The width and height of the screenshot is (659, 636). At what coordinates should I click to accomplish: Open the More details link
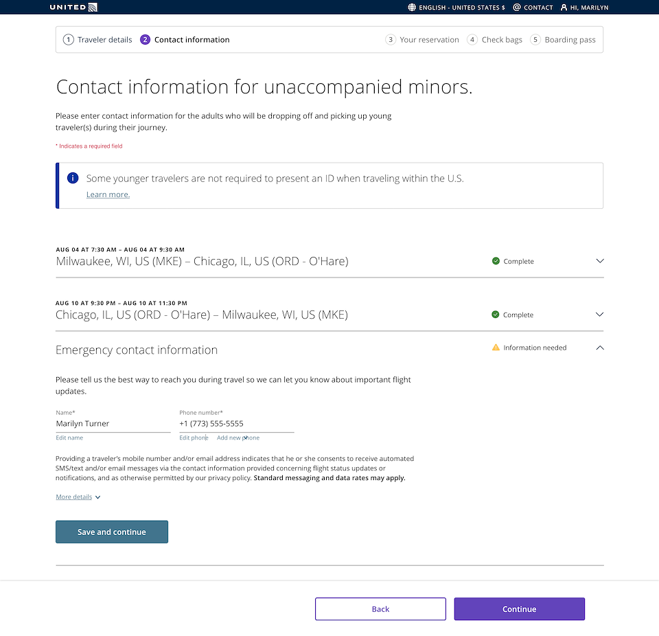click(74, 497)
